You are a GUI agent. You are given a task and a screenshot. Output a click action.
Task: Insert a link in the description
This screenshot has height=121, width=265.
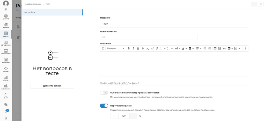pyautogui.click(x=157, y=48)
